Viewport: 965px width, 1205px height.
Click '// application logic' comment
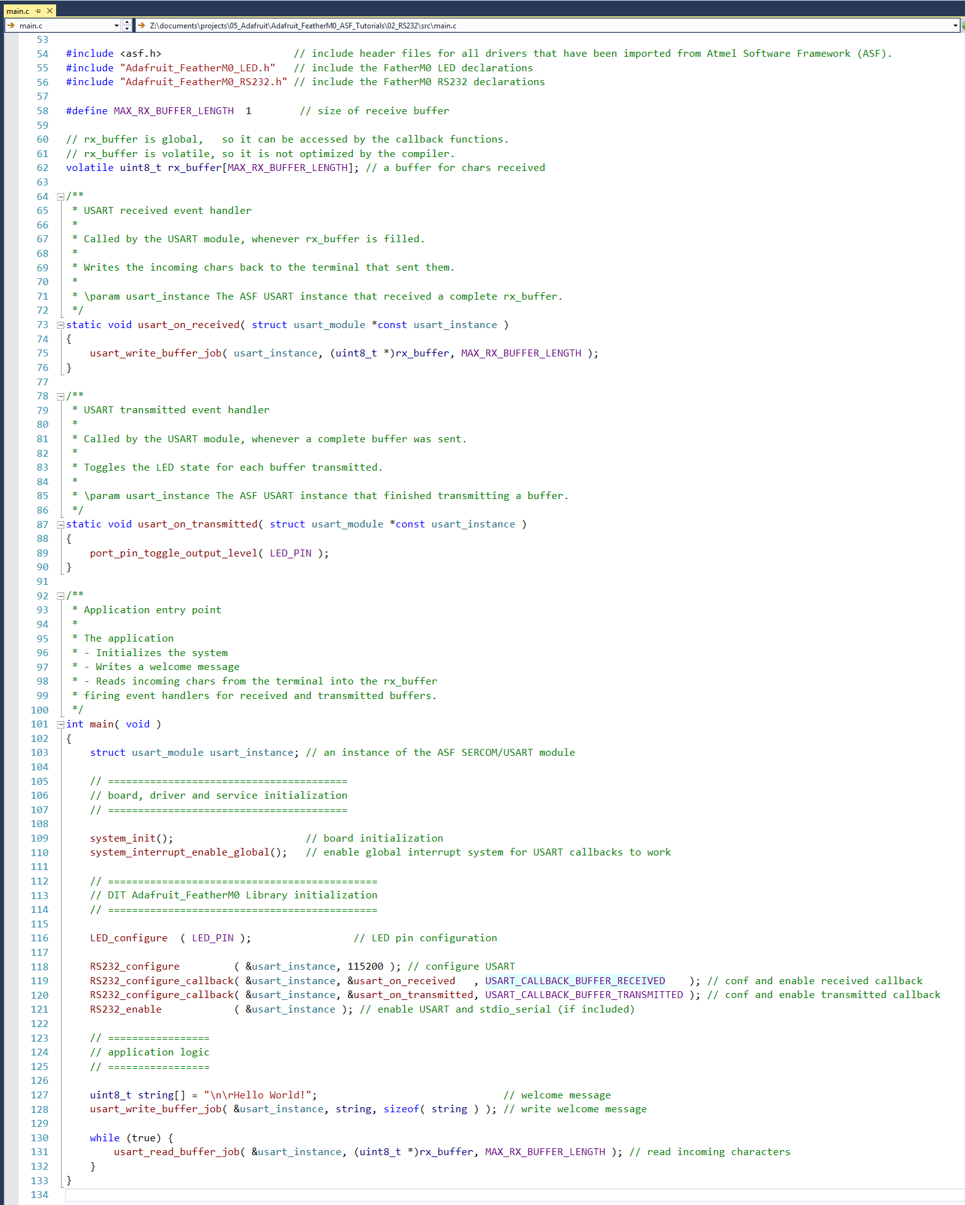(x=150, y=1052)
